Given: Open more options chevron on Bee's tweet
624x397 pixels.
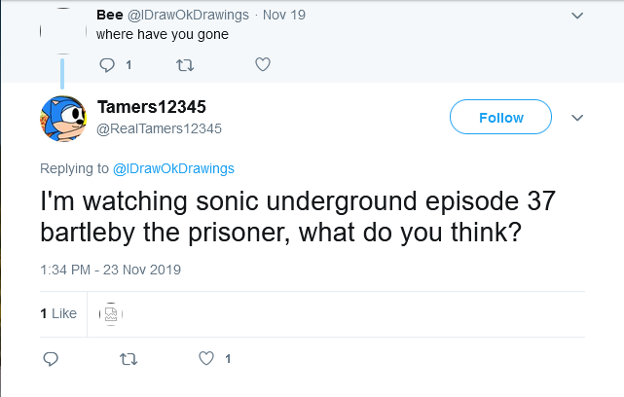Looking at the screenshot, I should 577,16.
